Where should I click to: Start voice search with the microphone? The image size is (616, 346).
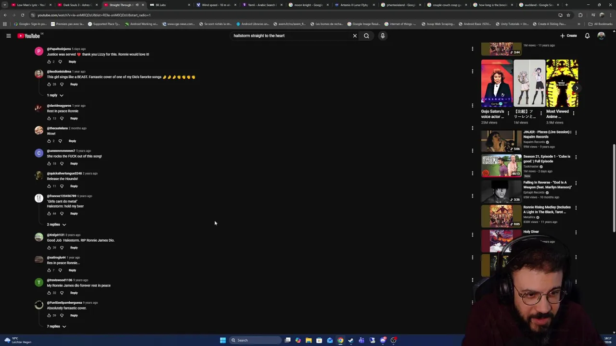(383, 36)
